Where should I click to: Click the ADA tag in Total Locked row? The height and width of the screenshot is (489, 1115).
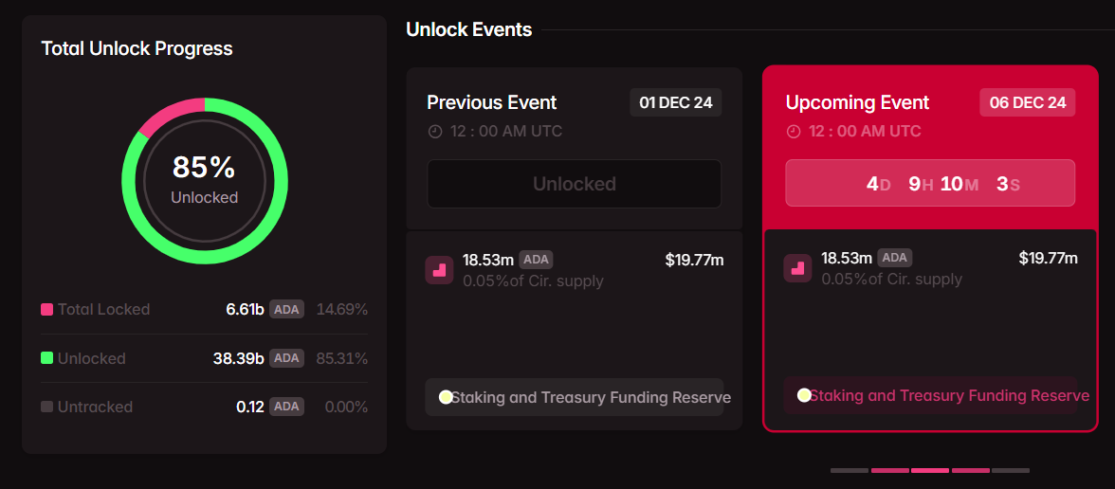click(x=286, y=309)
